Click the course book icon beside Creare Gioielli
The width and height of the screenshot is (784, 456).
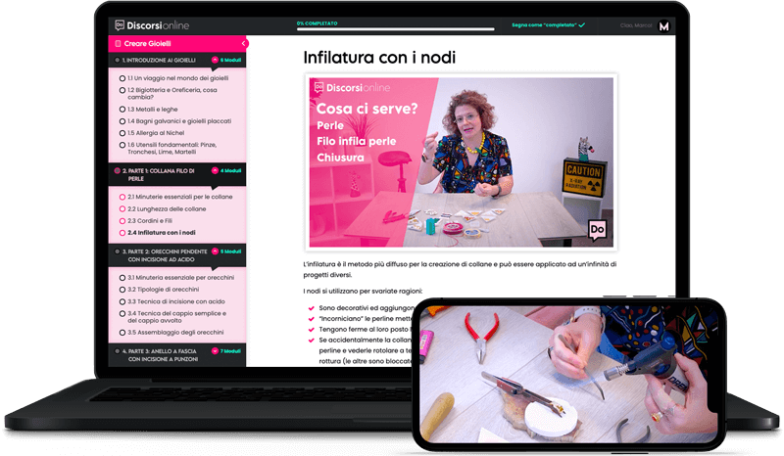click(x=118, y=43)
